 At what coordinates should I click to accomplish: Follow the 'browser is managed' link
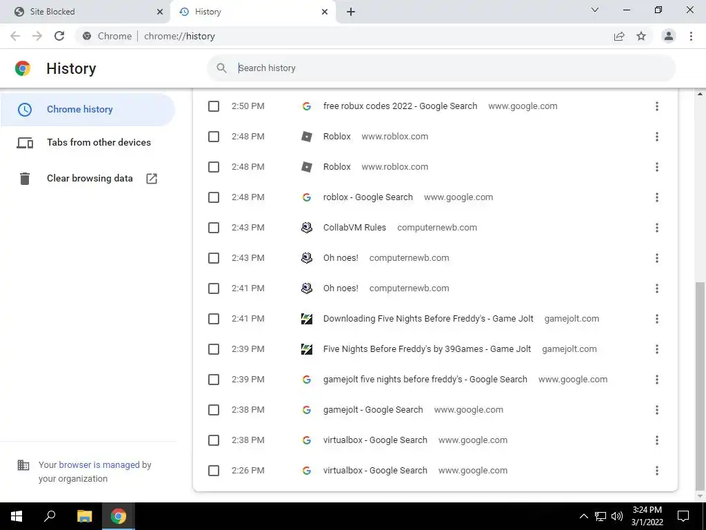[x=99, y=464]
